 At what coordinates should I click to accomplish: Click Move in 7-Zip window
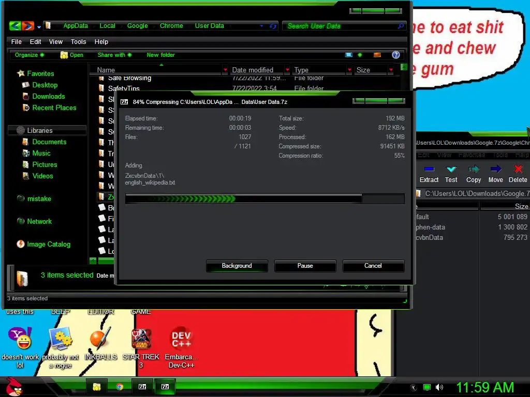[495, 174]
